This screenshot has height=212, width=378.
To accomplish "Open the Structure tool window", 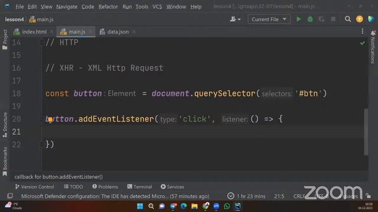I will pos(5,125).
